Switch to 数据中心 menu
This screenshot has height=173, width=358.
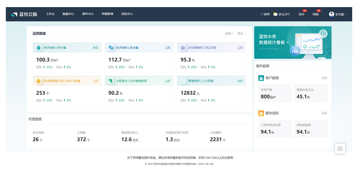[68, 14]
